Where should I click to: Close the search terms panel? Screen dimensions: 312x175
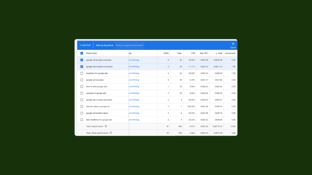click(233, 43)
